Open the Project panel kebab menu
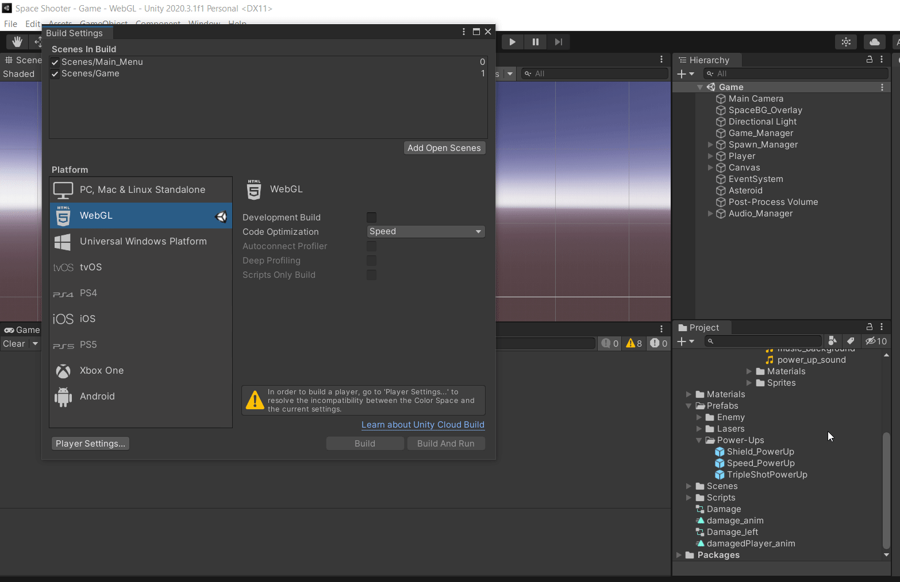Screen dimensions: 900x582 882,327
